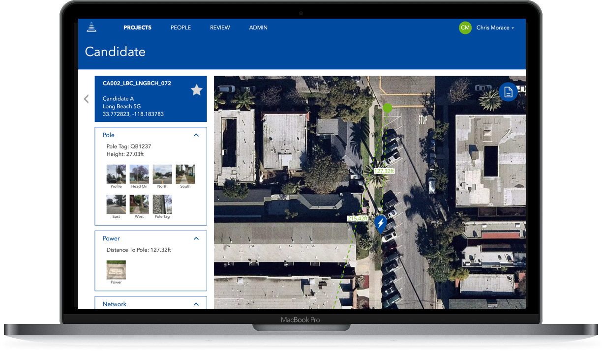
Task: Collapse the Network section
Action: tap(196, 304)
